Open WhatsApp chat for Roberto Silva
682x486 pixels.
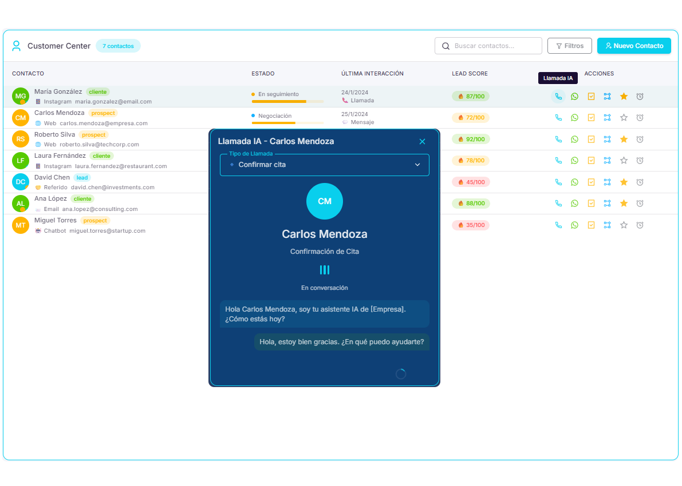coord(574,139)
